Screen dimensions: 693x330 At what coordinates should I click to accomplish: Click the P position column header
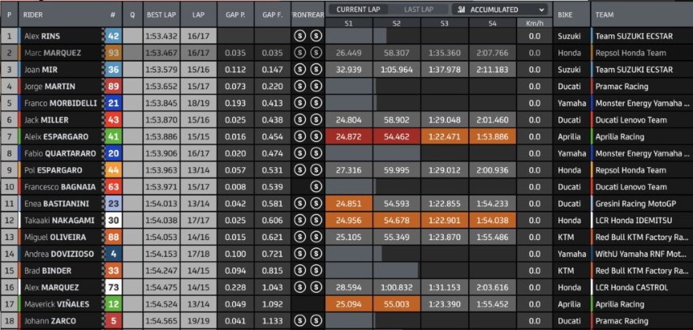pyautogui.click(x=9, y=15)
